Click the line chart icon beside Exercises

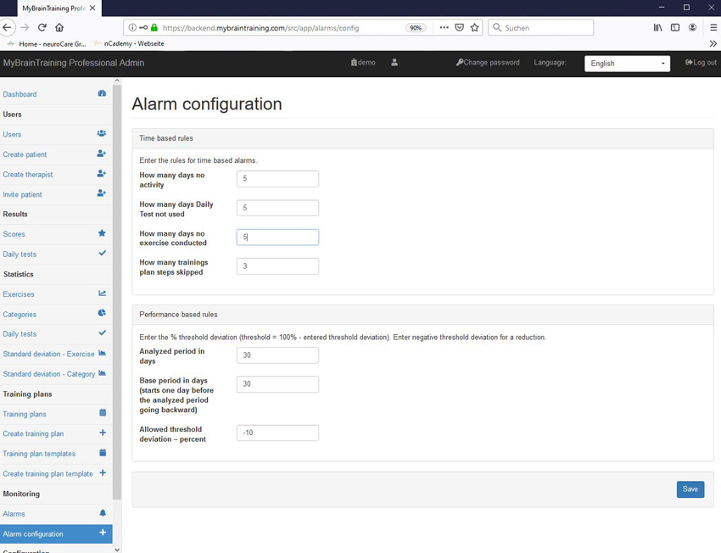[102, 293]
